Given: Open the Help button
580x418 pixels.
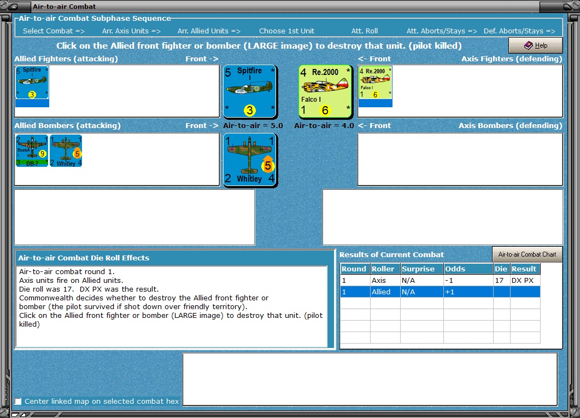Looking at the screenshot, I should point(536,45).
